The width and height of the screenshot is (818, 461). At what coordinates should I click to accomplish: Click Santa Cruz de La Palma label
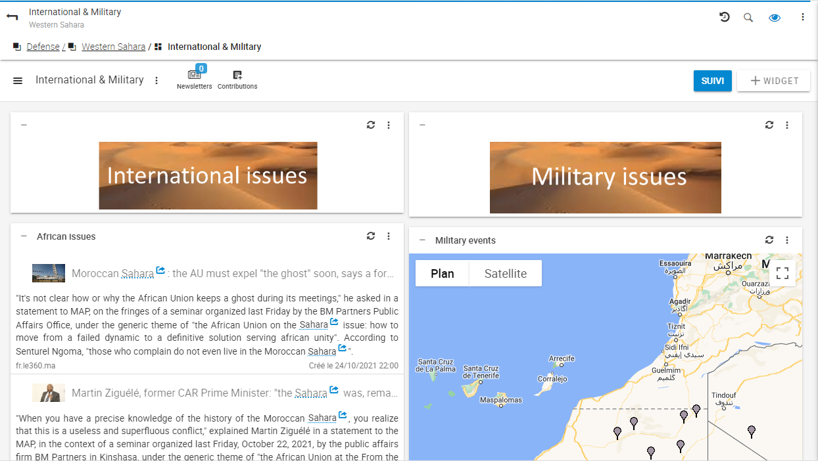coord(435,365)
